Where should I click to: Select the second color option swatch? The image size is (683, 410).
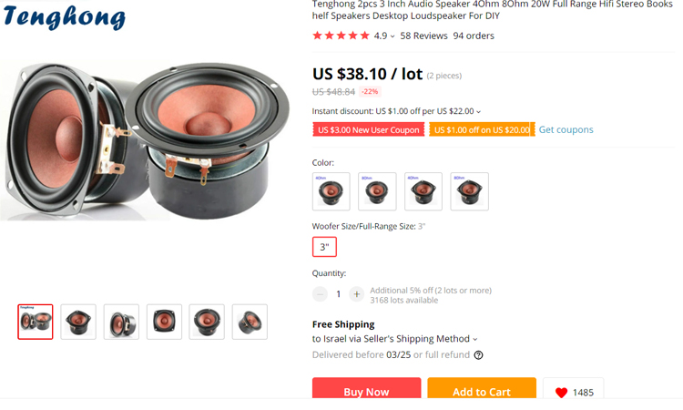377,191
